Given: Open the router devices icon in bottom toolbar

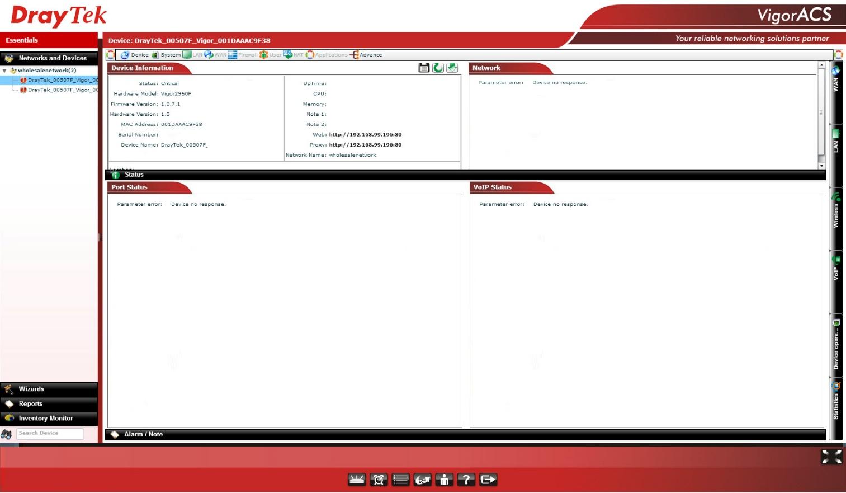Looking at the screenshot, I should pyautogui.click(x=357, y=480).
